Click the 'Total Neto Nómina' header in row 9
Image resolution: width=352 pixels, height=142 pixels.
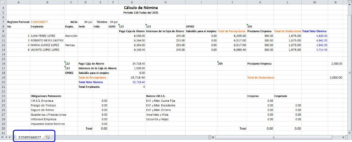coord(314,31)
